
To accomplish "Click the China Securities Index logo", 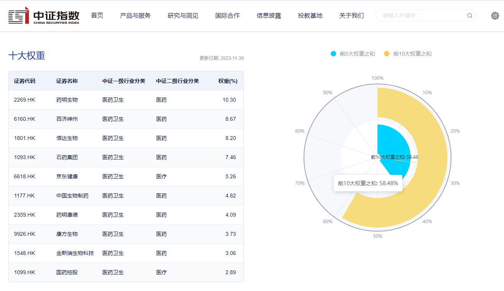I will pos(44,16).
